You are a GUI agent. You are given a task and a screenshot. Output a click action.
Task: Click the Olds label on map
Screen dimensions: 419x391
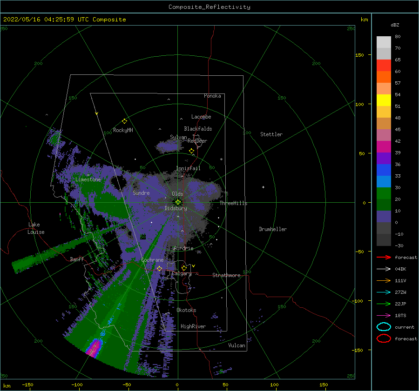point(177,194)
